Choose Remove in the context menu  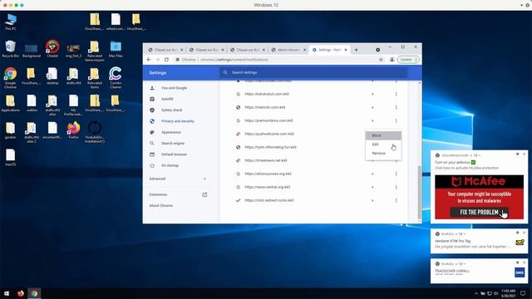click(x=383, y=153)
